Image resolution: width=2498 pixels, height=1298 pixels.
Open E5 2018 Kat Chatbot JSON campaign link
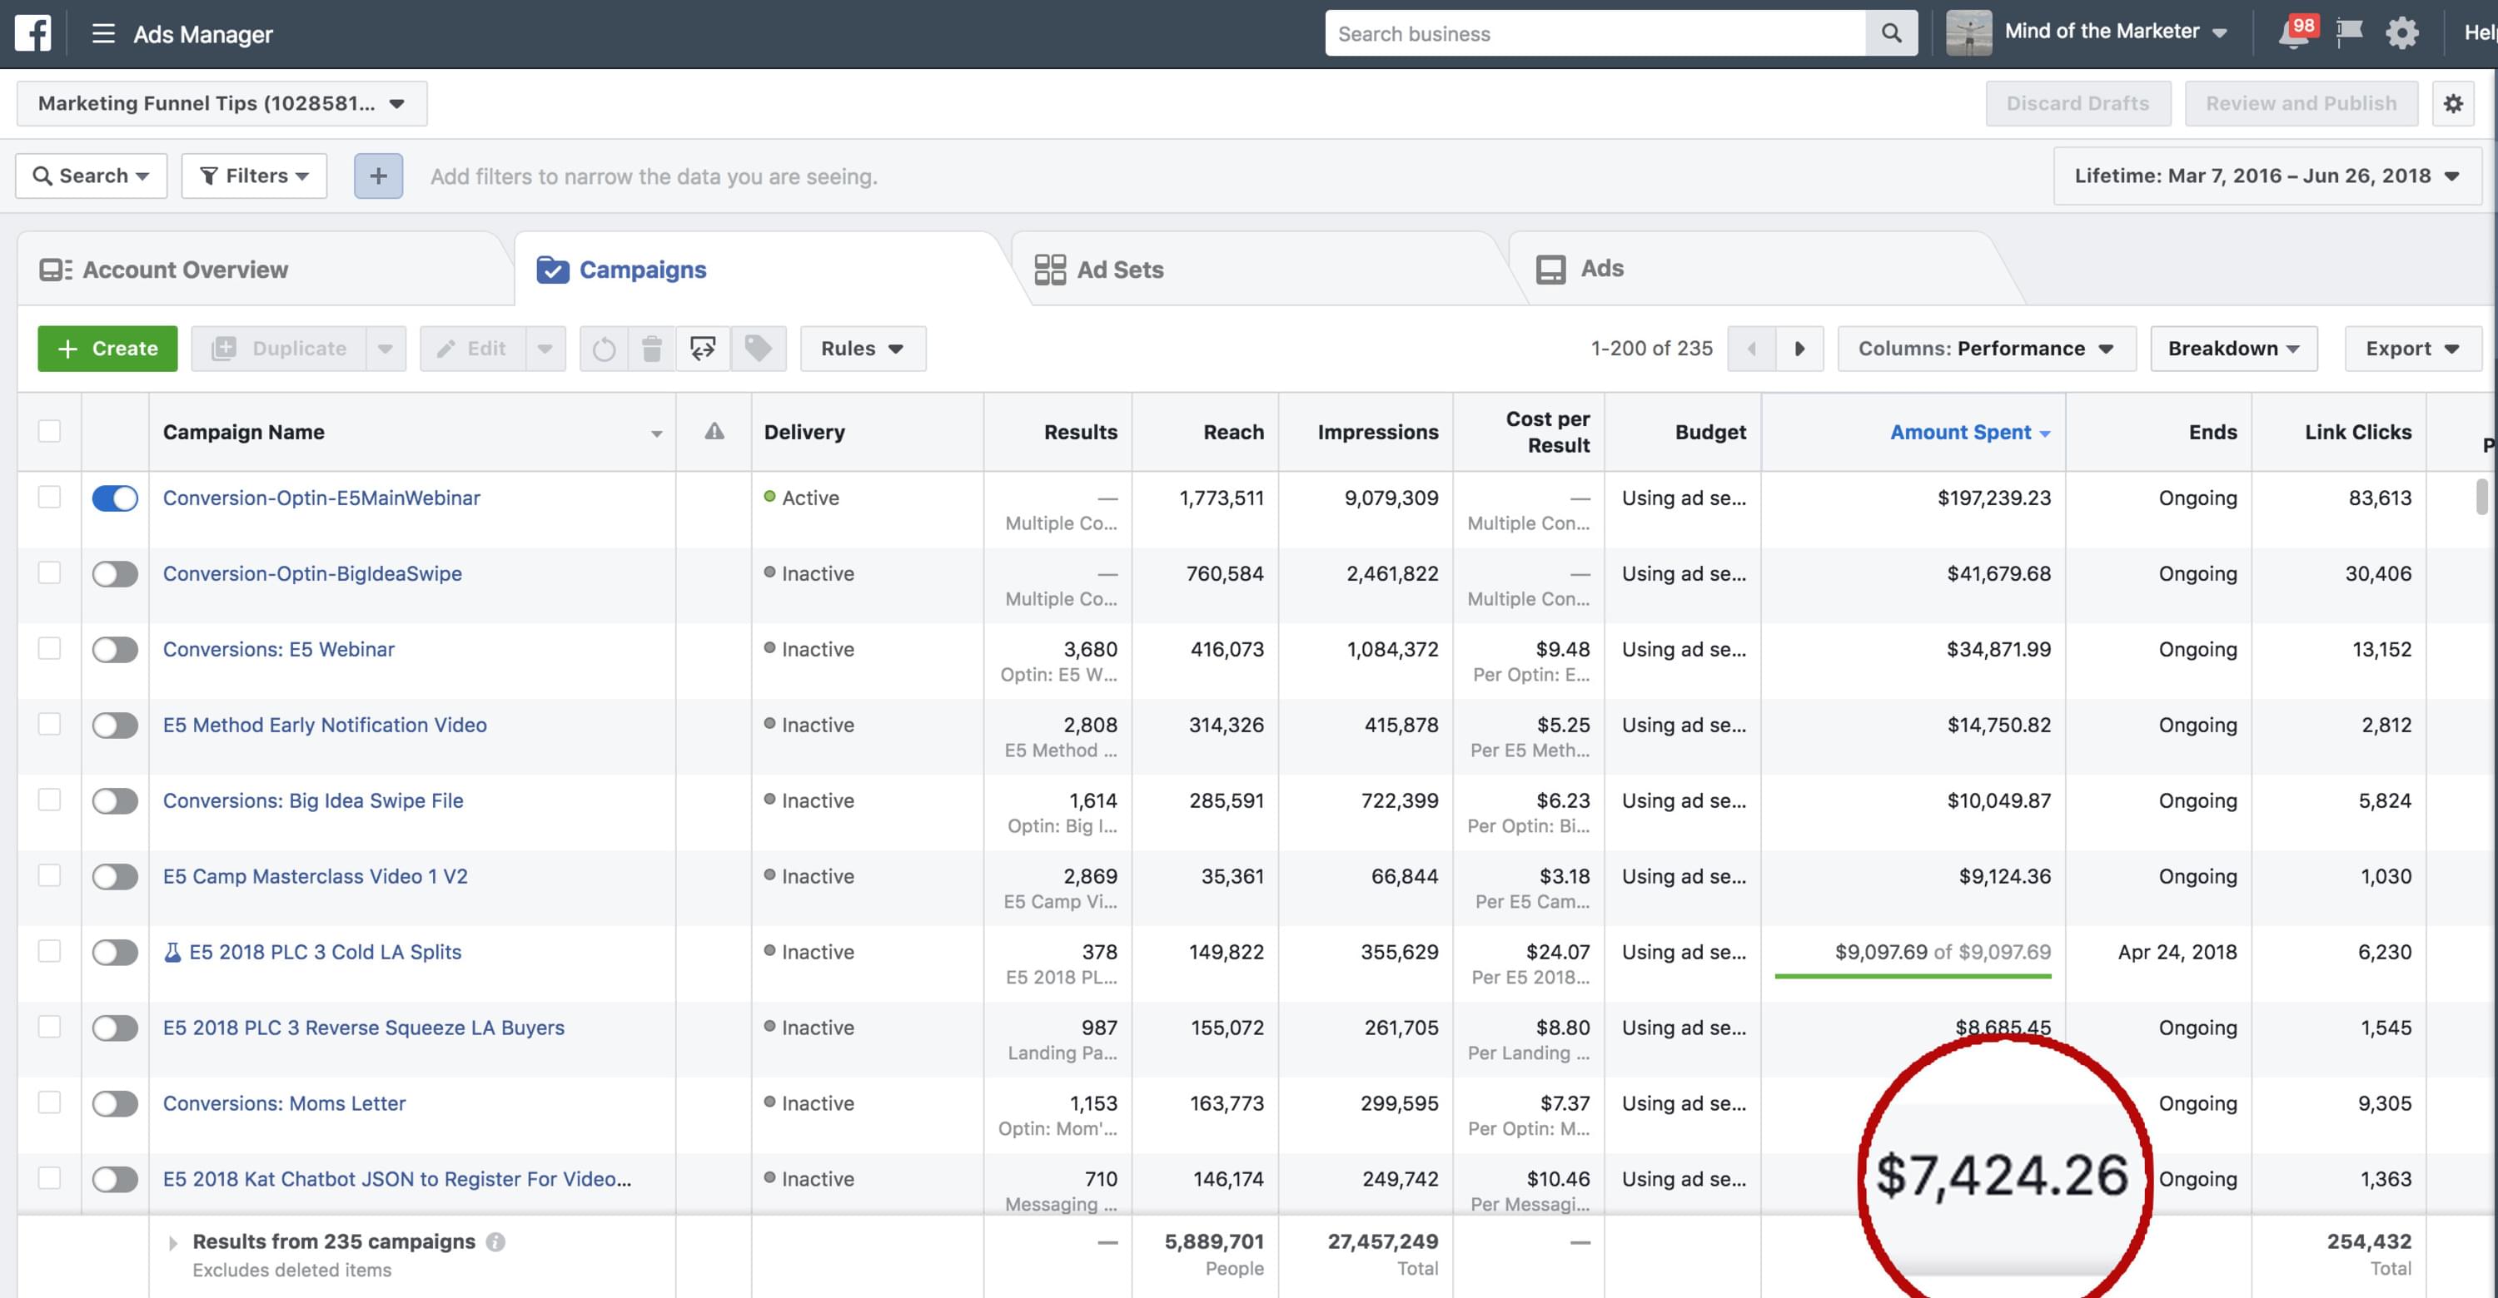coord(396,1179)
